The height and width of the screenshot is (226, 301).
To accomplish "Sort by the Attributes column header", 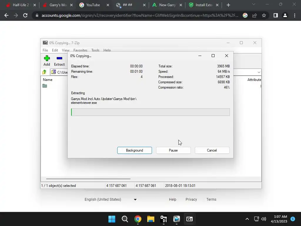I will coord(254,79).
